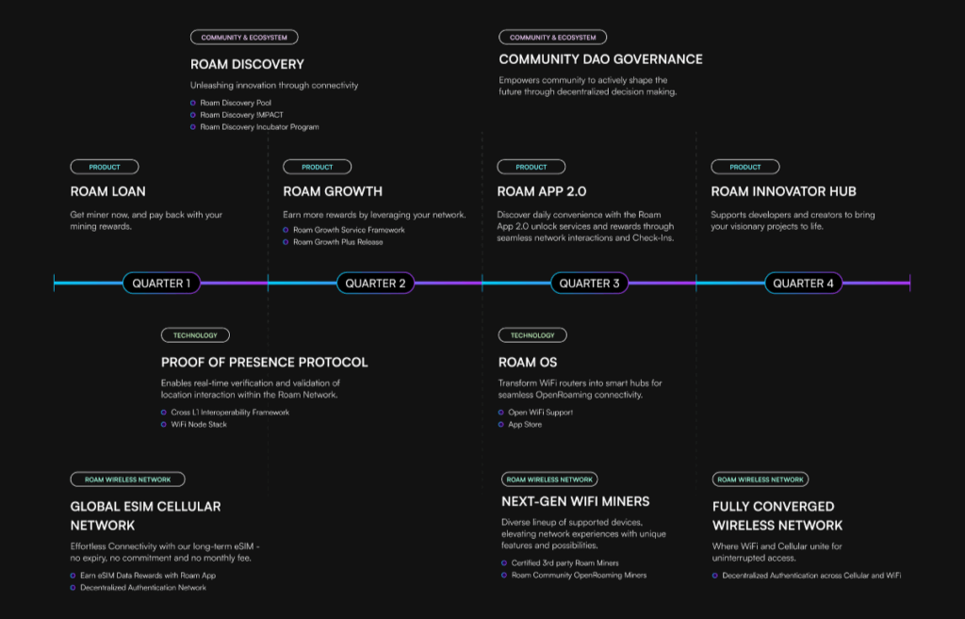Click the bullet beside App Store
This screenshot has width=965, height=619.
(501, 425)
